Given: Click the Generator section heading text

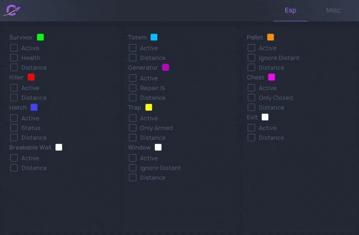Looking at the screenshot, I should coord(143,68).
